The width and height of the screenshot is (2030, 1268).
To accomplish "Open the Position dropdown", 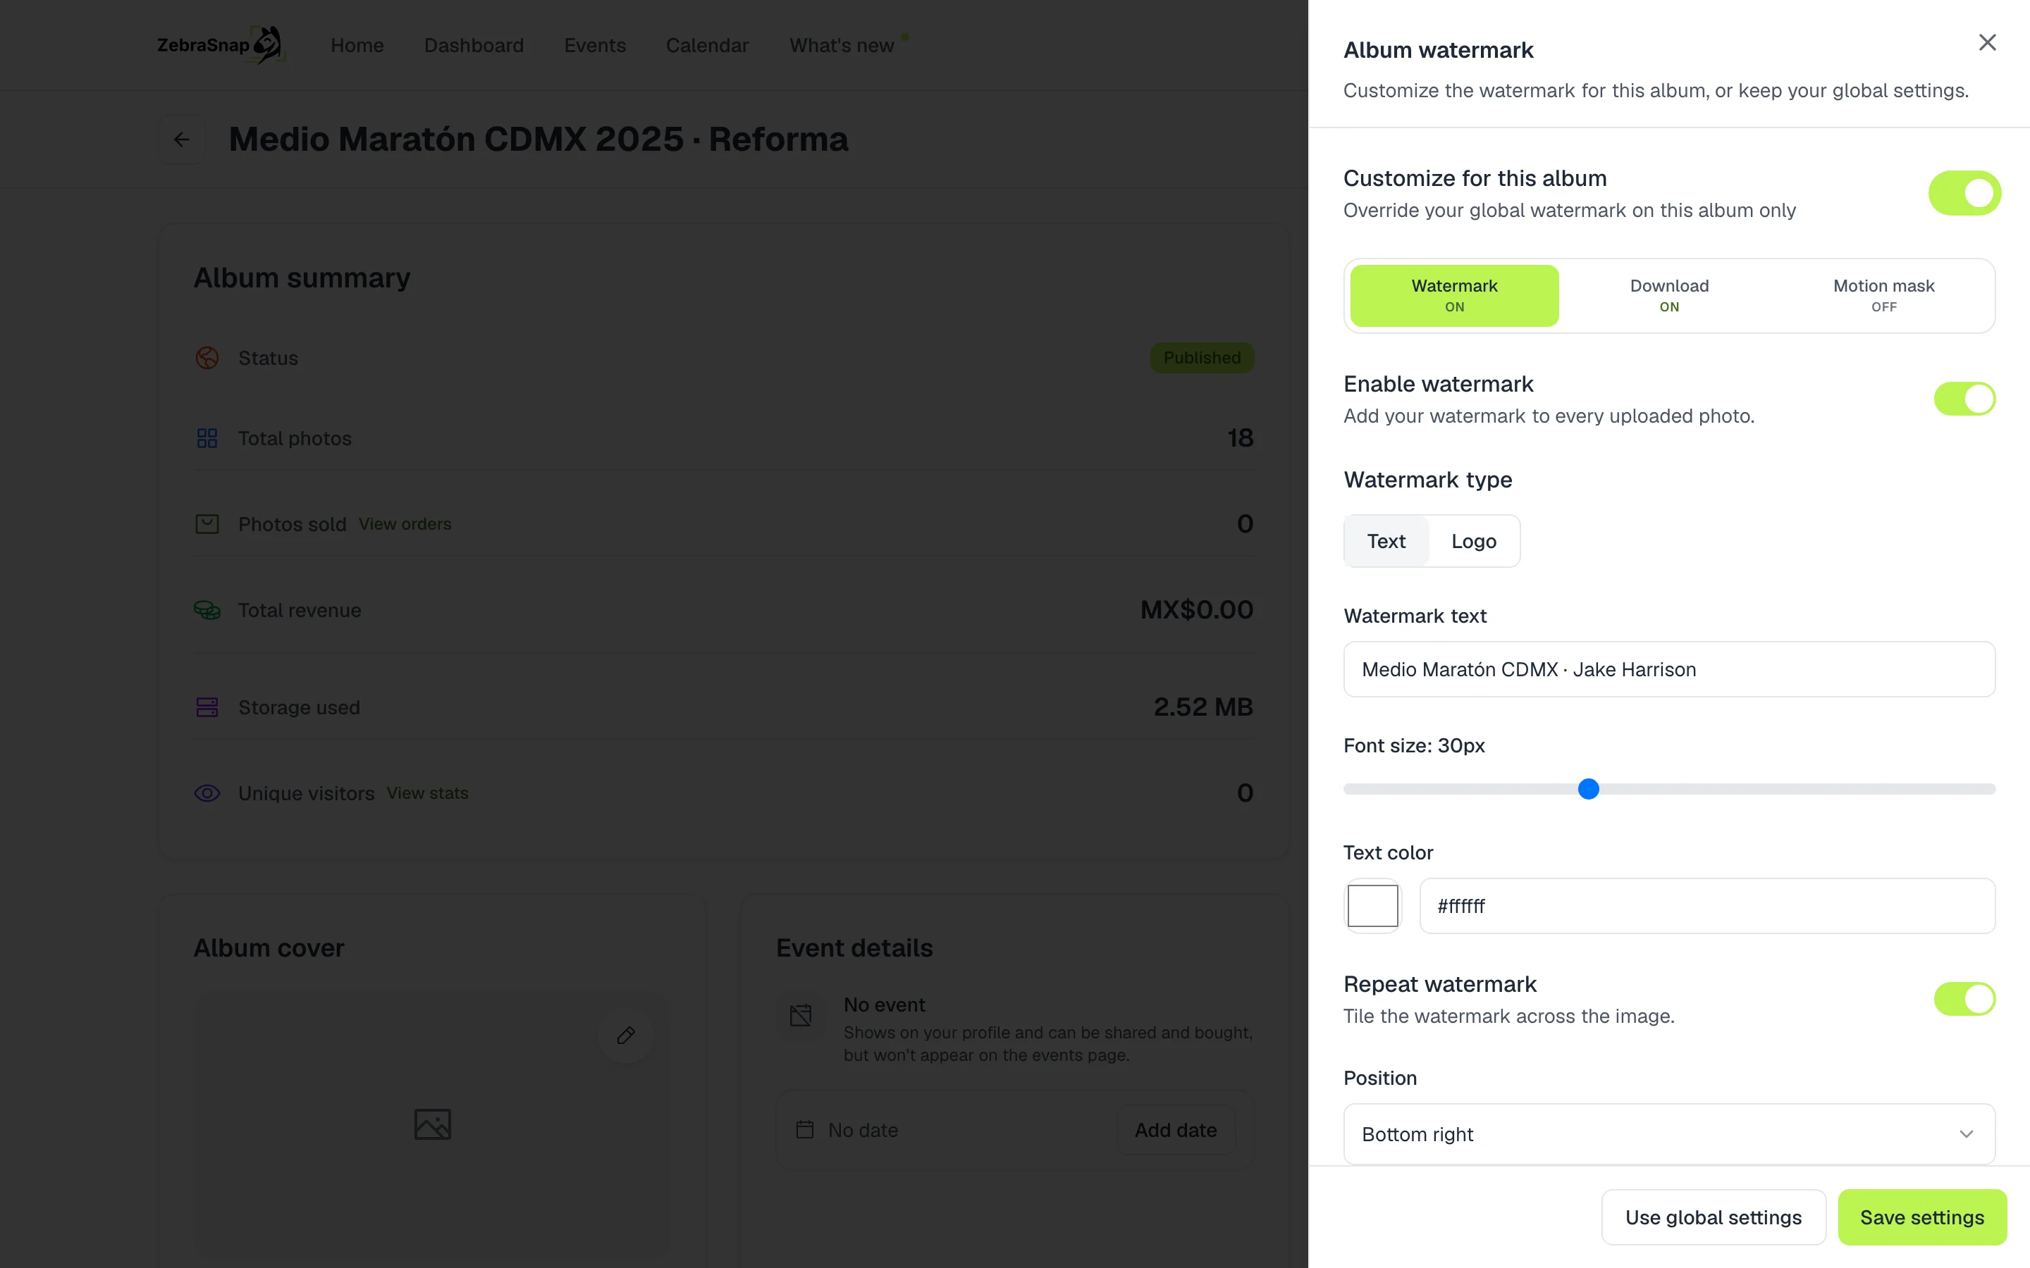I will coord(1669,1134).
